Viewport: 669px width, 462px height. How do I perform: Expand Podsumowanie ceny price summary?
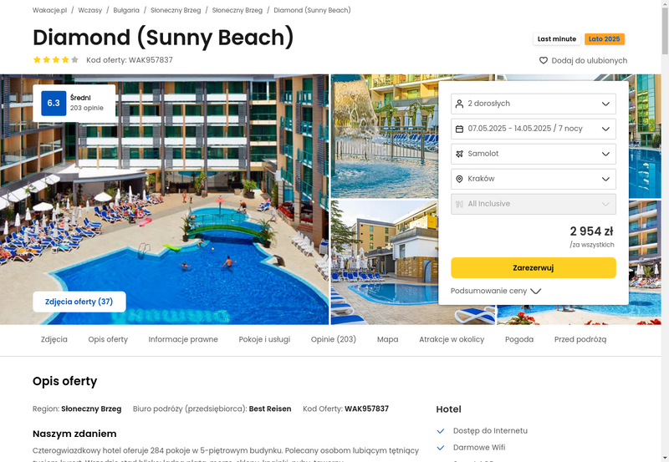(496, 291)
